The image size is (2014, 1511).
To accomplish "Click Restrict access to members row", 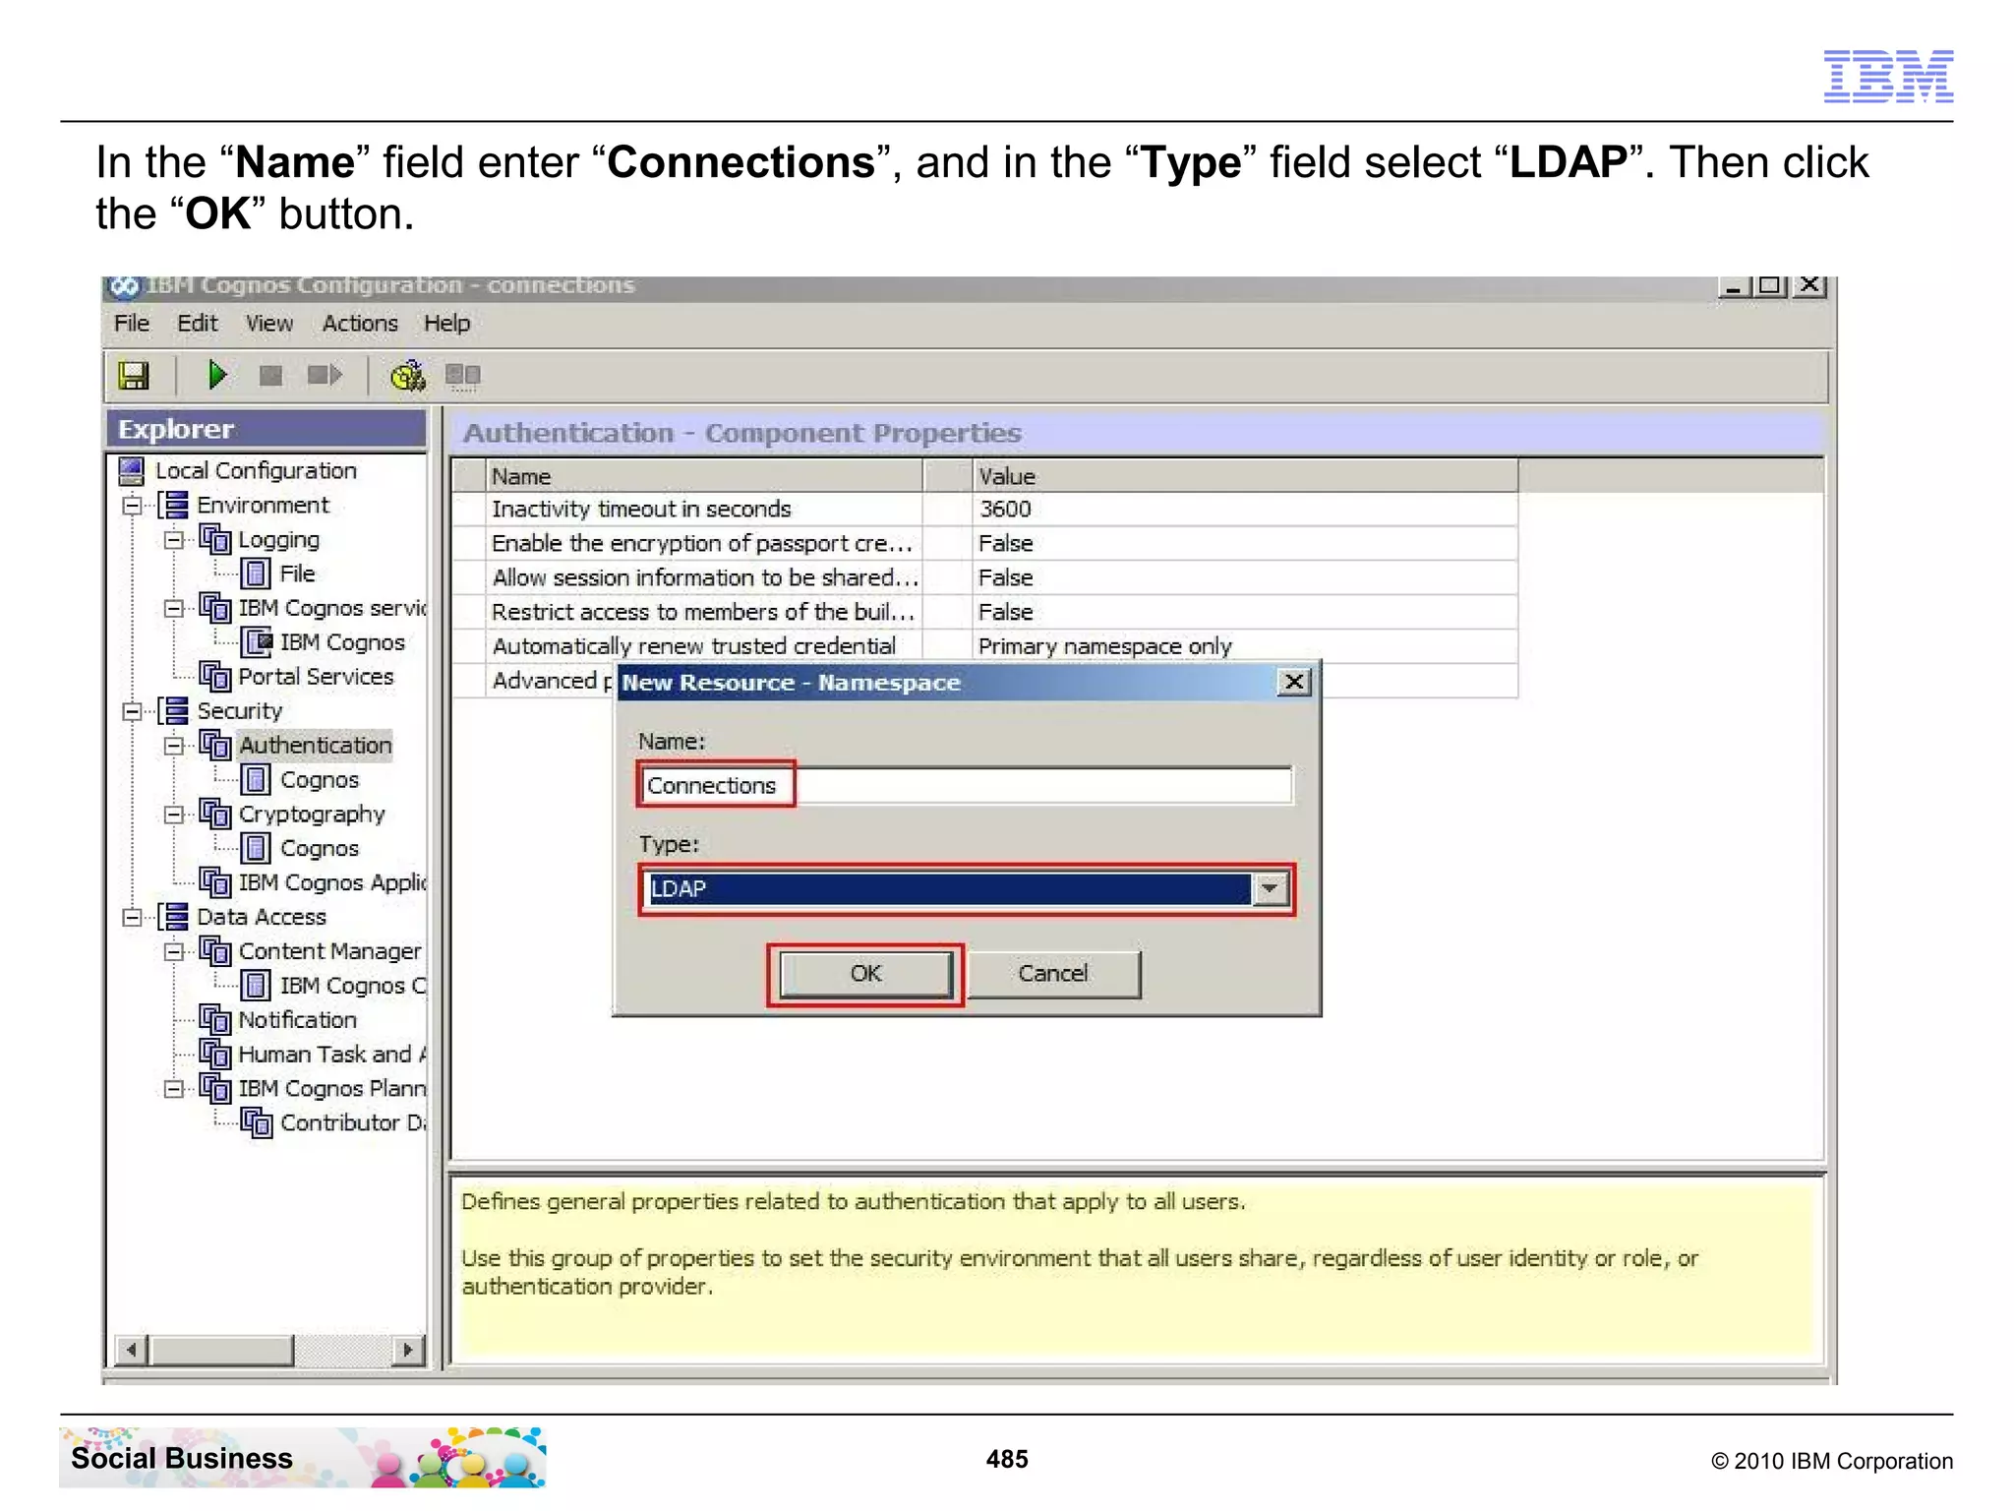I will tap(984, 613).
